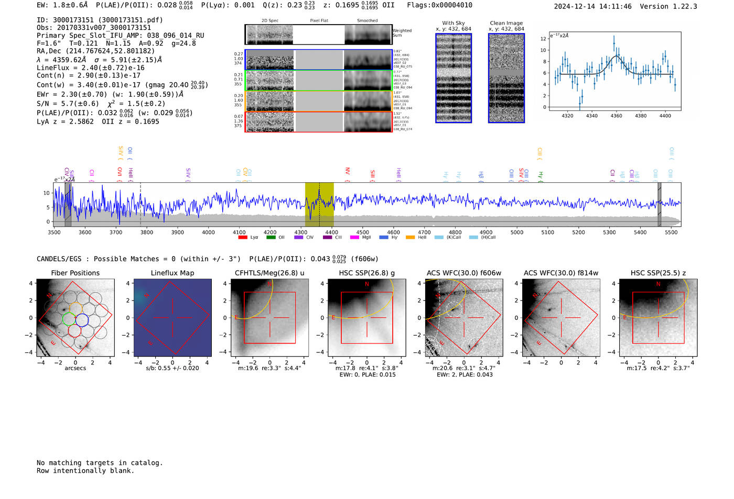Click the 'Pixel Flat' column header

click(319, 20)
